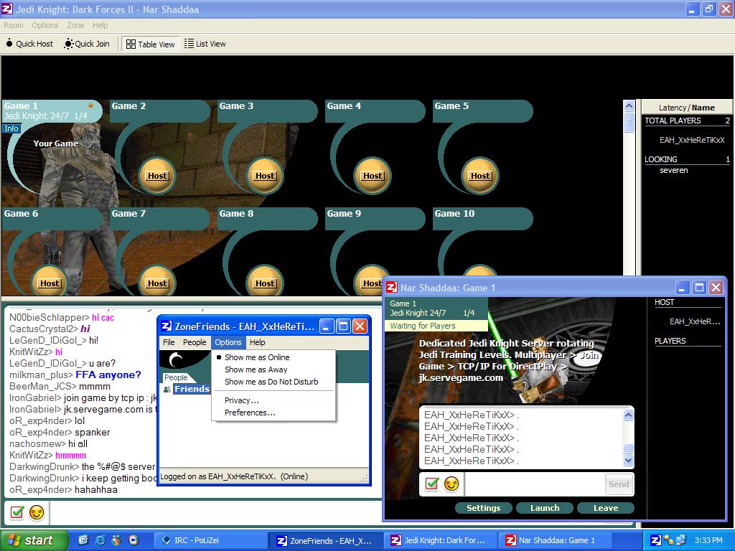Open Privacy... from Options menu
The image size is (735, 551).
pos(273,400)
